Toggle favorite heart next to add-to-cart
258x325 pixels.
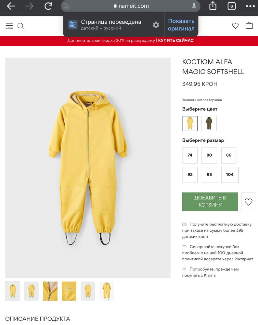coord(249,202)
